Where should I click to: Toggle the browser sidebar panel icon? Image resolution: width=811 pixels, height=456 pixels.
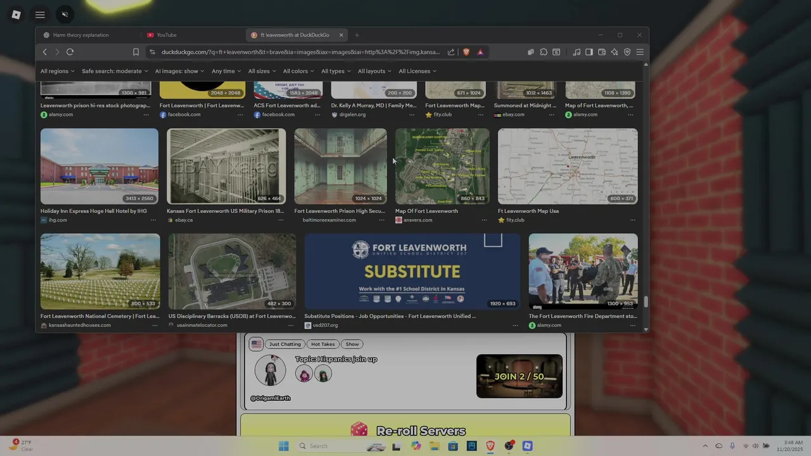pos(589,52)
